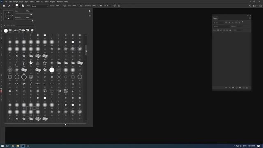Select the large X-shaped brush
263x148 pixels.
click(x=59, y=77)
